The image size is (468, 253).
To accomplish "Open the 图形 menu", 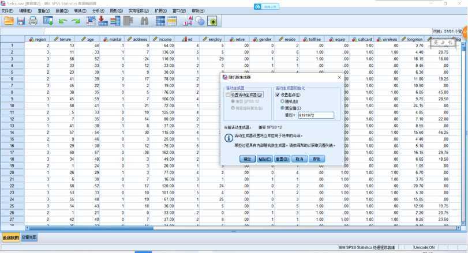I will point(116,11).
